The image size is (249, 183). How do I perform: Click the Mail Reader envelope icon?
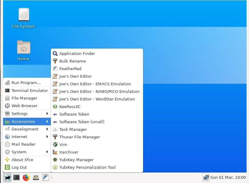click(7, 144)
